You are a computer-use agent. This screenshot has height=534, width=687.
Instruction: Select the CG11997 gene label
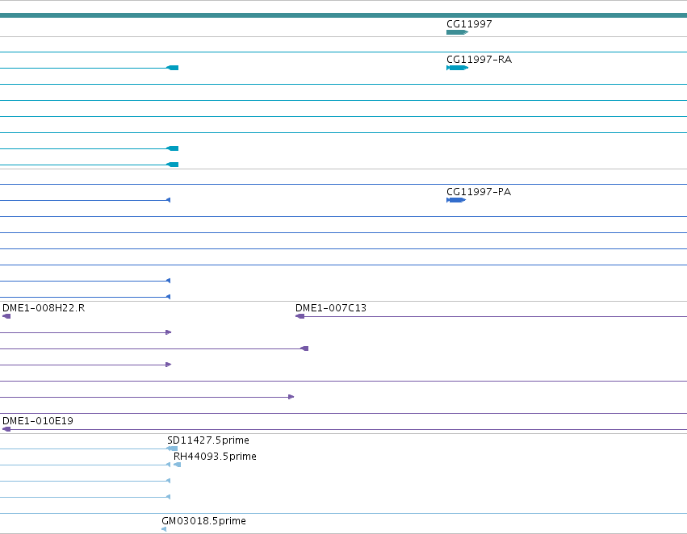coord(469,23)
